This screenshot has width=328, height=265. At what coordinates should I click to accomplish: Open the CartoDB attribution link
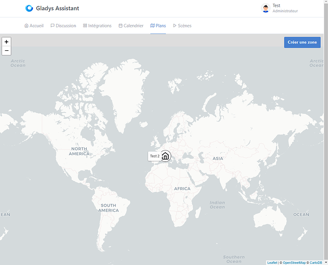click(317, 262)
